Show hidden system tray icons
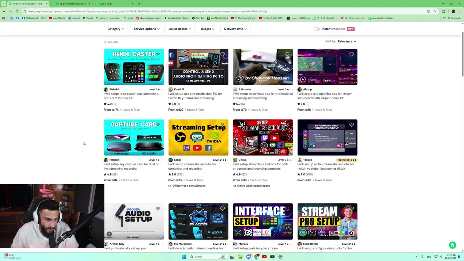464x261 pixels. pyautogui.click(x=417, y=257)
